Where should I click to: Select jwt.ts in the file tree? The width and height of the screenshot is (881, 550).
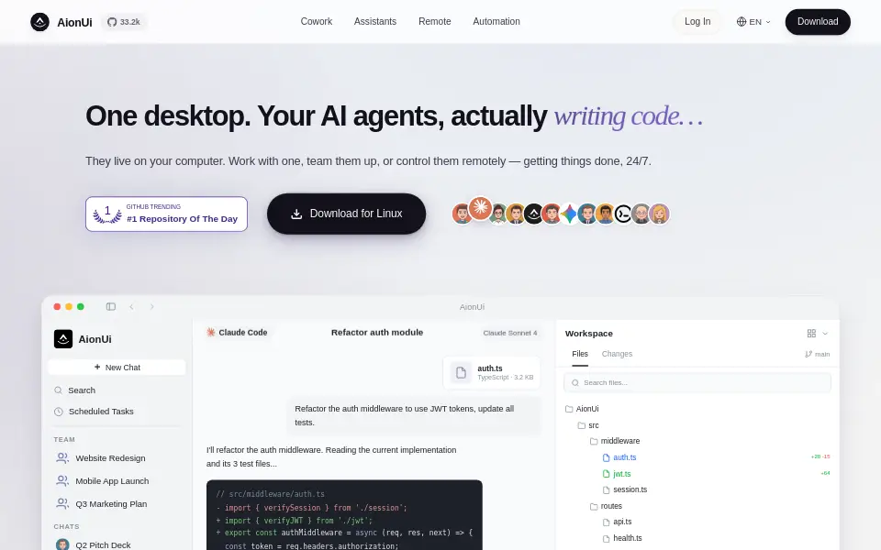point(617,474)
